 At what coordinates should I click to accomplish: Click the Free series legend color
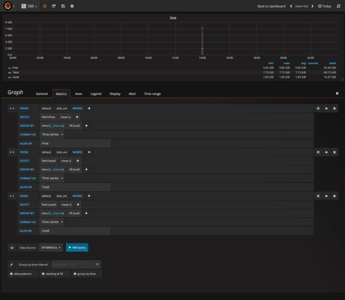9,68
